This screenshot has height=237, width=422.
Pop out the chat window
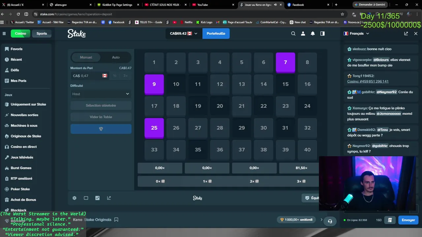point(406,34)
